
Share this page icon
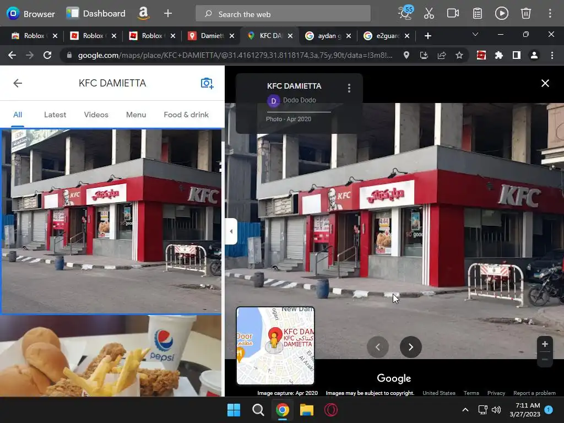(442, 55)
